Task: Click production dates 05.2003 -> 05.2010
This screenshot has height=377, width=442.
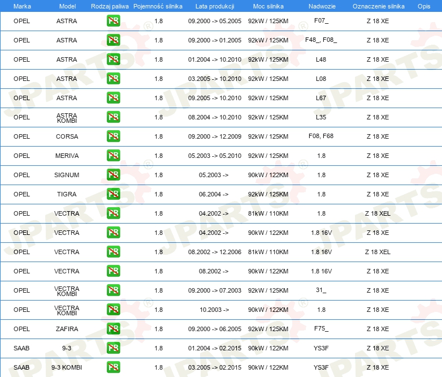Action: pos(215,156)
